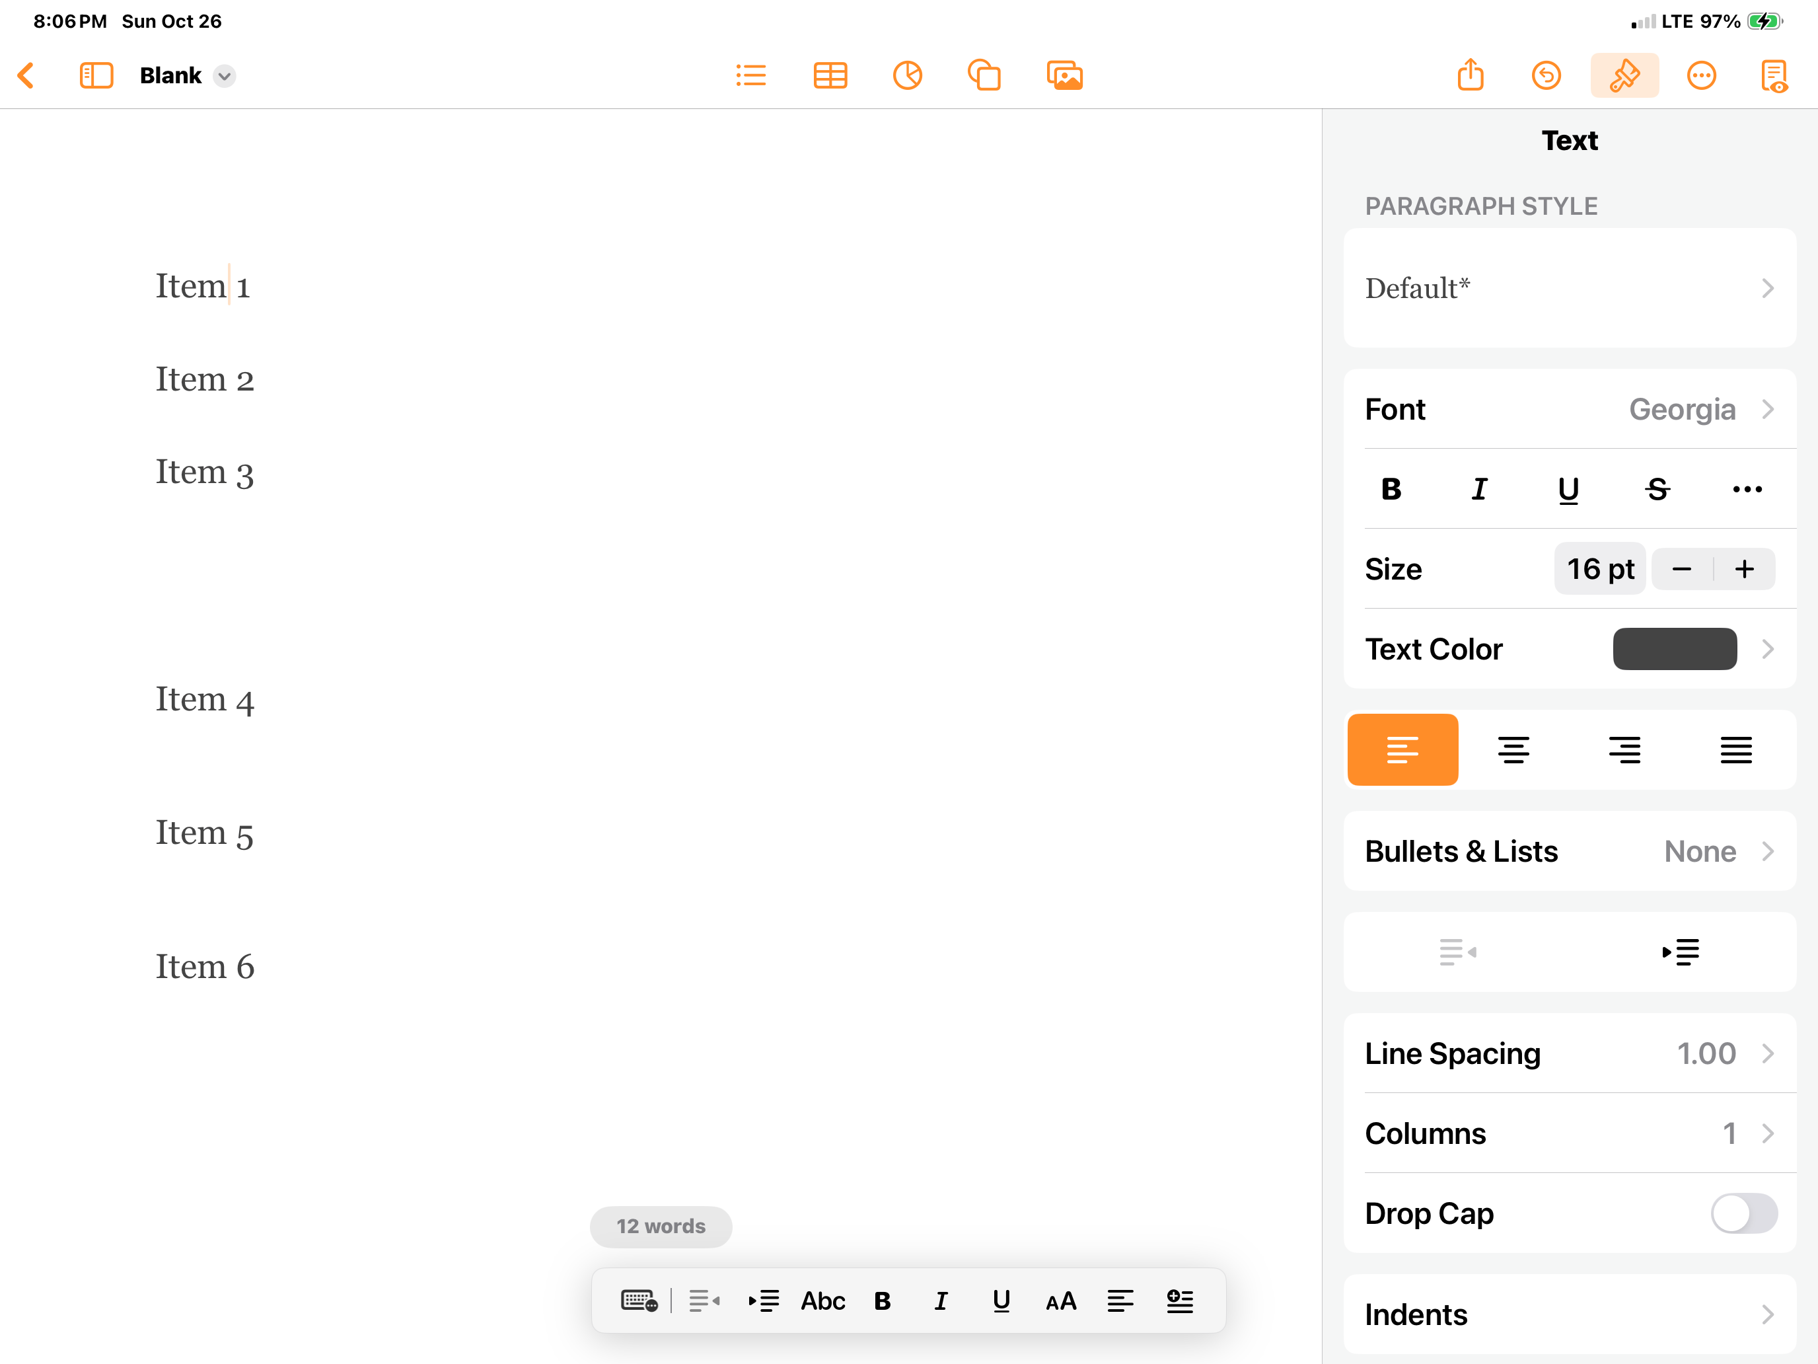Tap the 12 words count badge

coord(661,1226)
